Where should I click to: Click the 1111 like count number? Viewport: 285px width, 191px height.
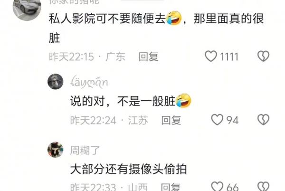[229, 57]
